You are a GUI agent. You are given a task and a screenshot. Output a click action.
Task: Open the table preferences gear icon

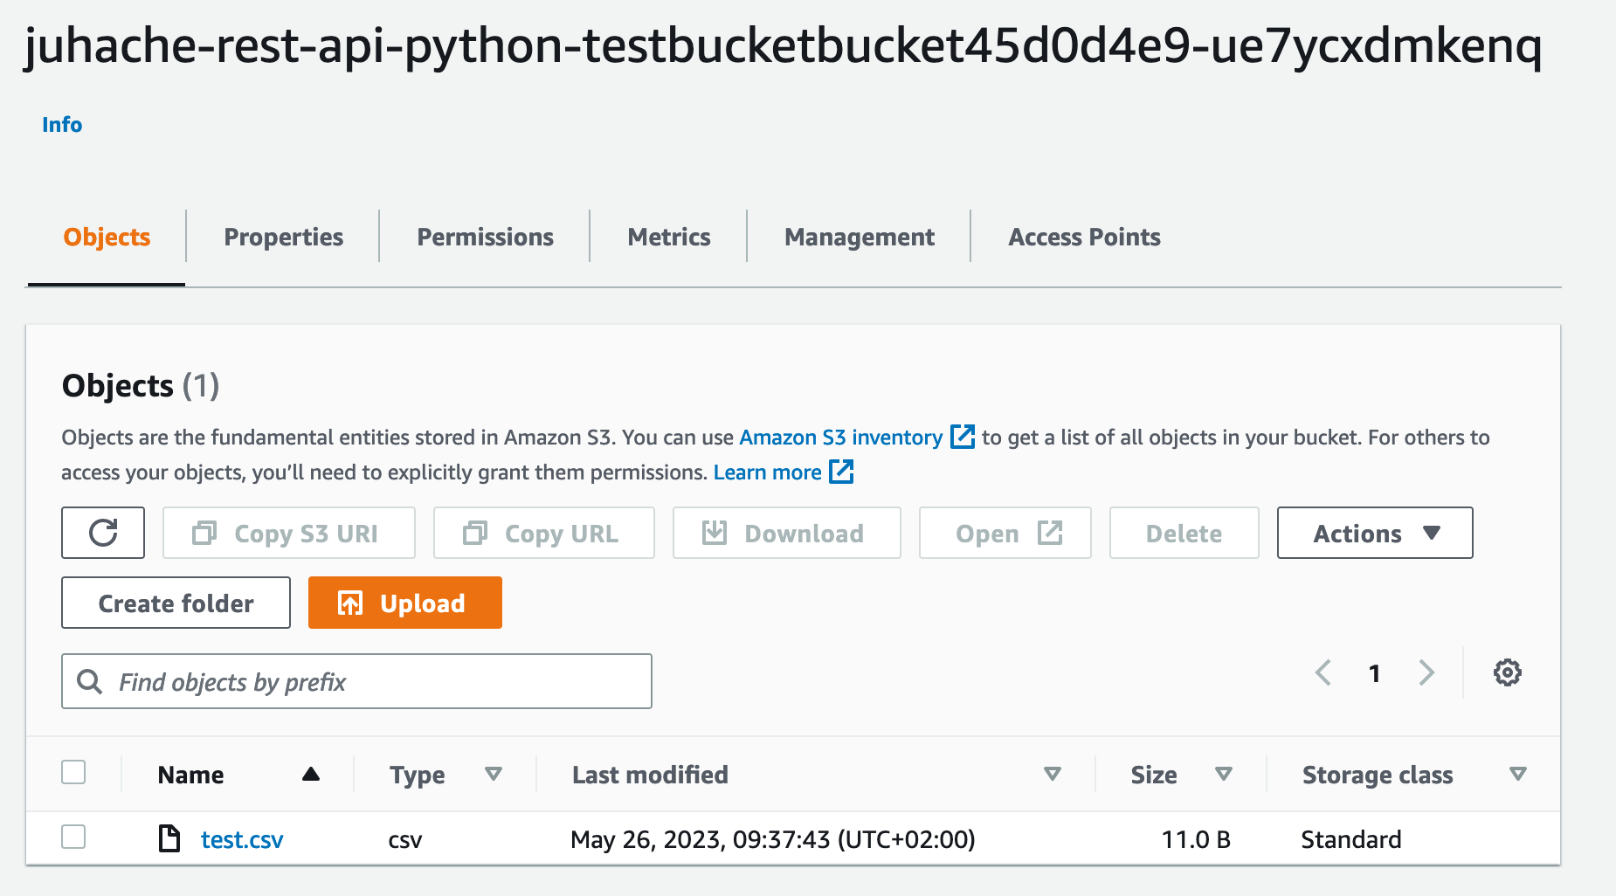click(1507, 672)
